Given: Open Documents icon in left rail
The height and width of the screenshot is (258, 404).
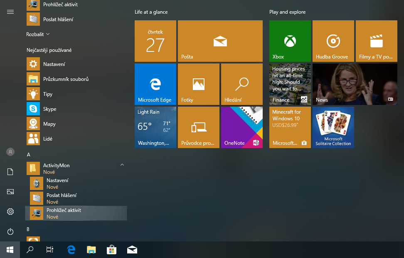Looking at the screenshot, I should (x=10, y=172).
